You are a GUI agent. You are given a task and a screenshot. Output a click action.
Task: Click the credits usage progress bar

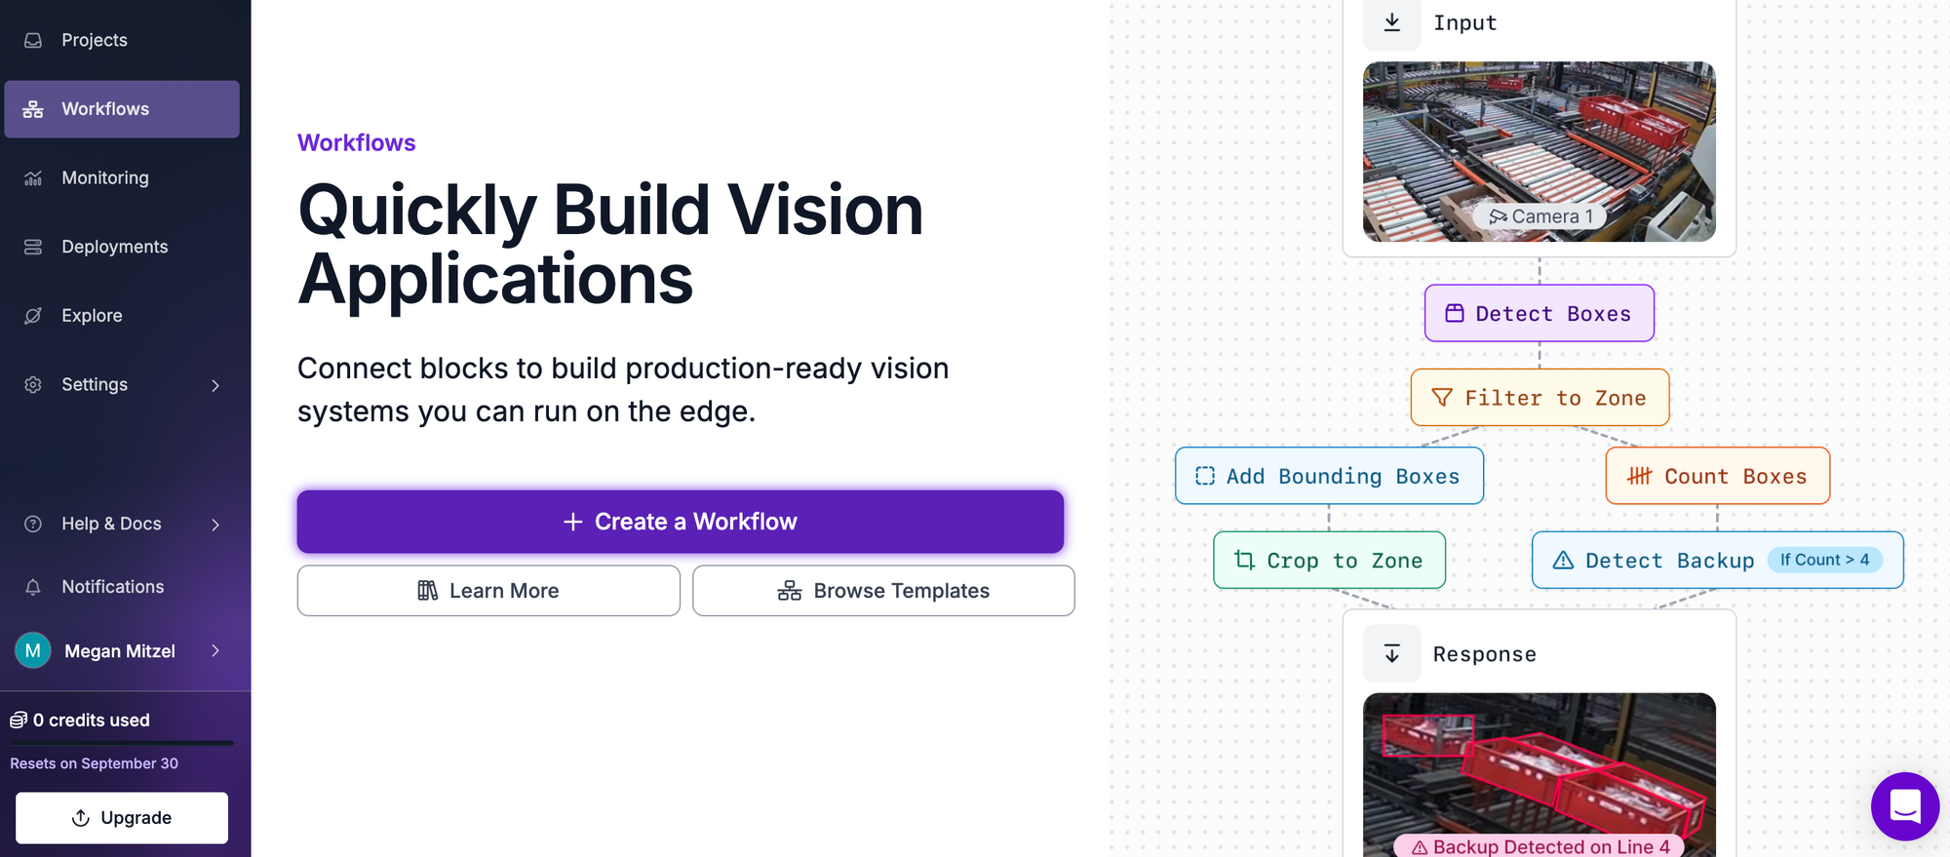pyautogui.click(x=122, y=743)
